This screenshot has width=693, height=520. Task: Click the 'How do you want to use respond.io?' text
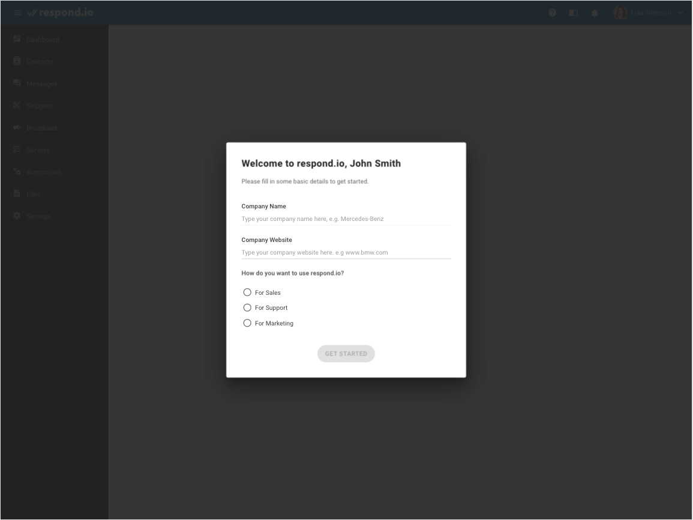point(293,273)
